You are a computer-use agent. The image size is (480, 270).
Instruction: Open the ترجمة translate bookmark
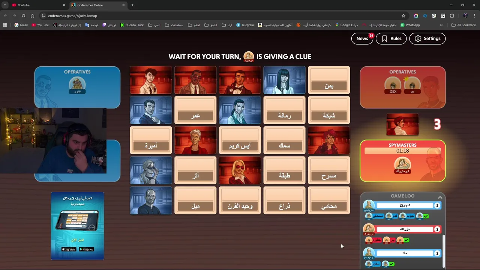point(91,25)
